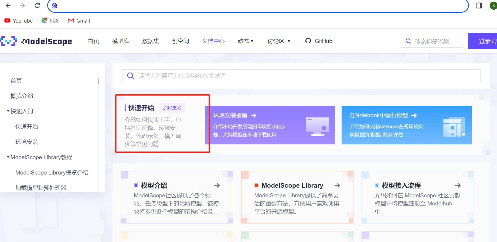The image size is (497, 242).
Task: Select 概览介绍 in the sidebar
Action: [x=22, y=96]
